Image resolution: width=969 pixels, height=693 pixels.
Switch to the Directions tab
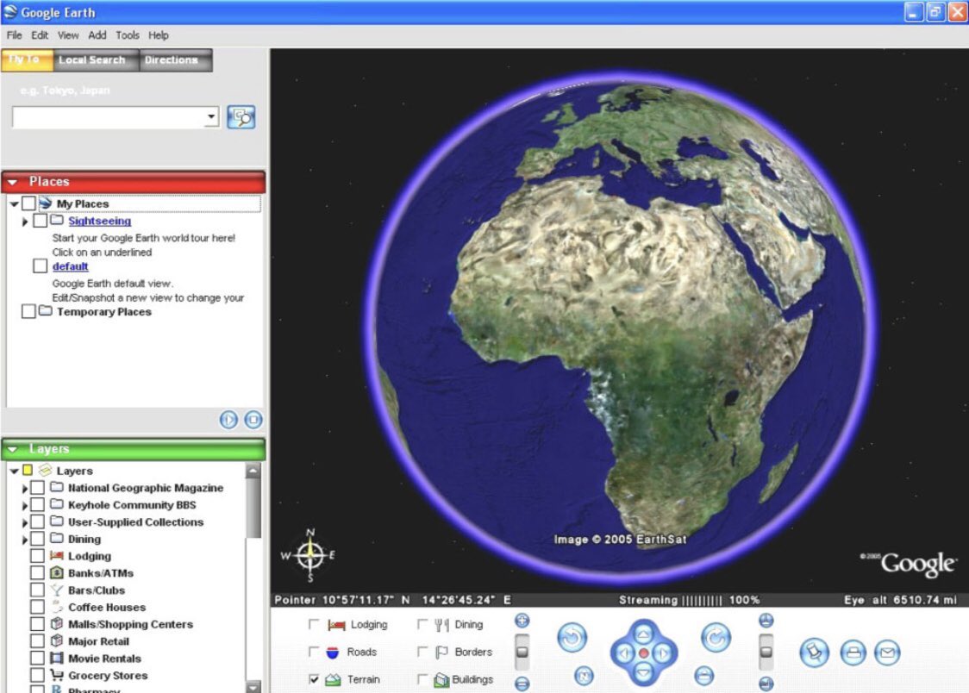(174, 59)
